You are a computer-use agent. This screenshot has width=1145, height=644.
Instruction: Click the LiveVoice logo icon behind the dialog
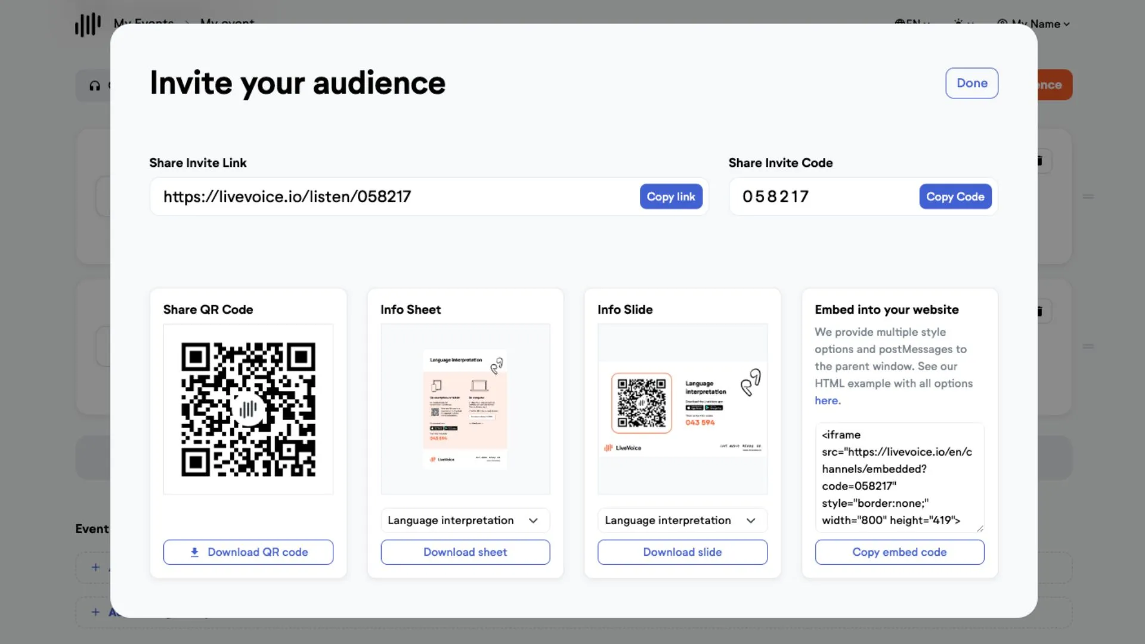point(88,25)
